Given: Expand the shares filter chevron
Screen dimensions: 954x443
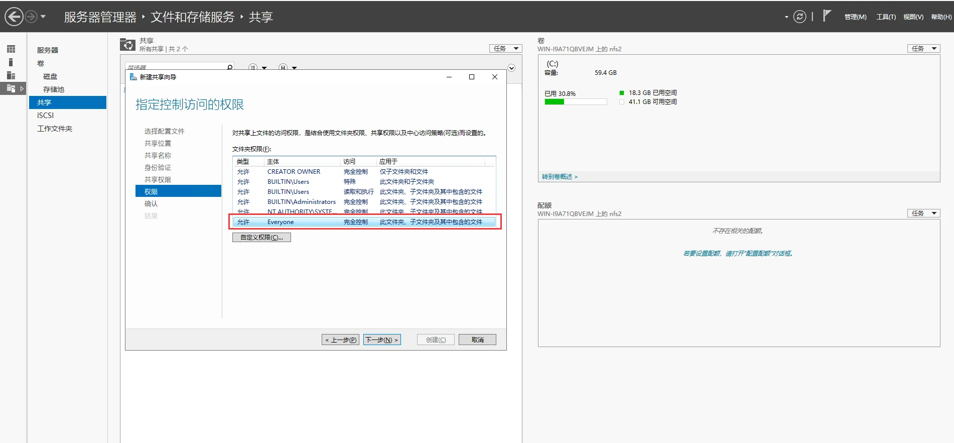Looking at the screenshot, I should 511,68.
